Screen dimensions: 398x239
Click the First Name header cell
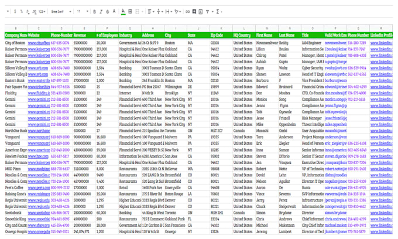click(267, 35)
